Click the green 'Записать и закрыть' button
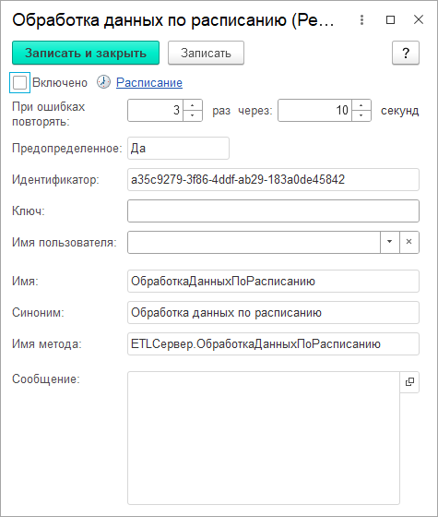Screen dimensions: 438x517 86,53
